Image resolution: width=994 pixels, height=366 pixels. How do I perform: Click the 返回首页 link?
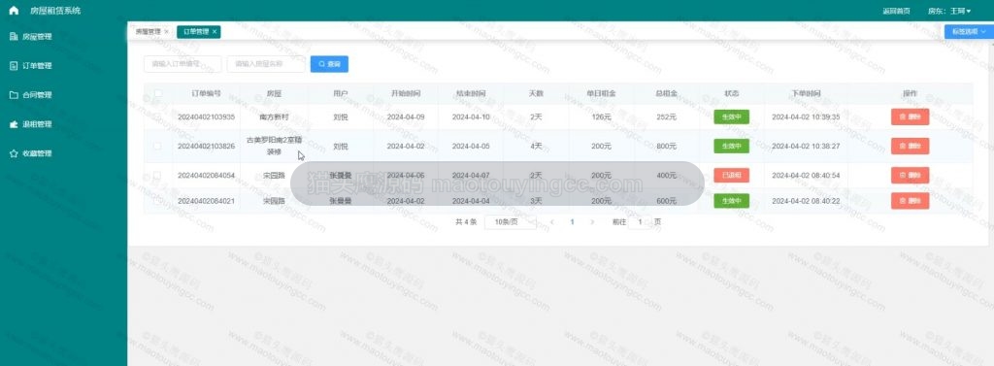(x=896, y=12)
